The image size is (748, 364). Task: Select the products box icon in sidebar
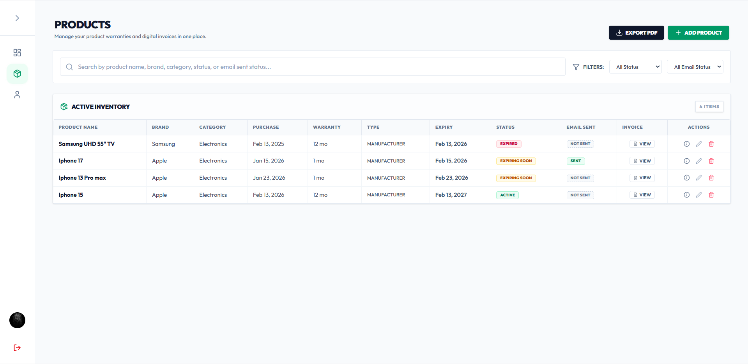coord(17,73)
